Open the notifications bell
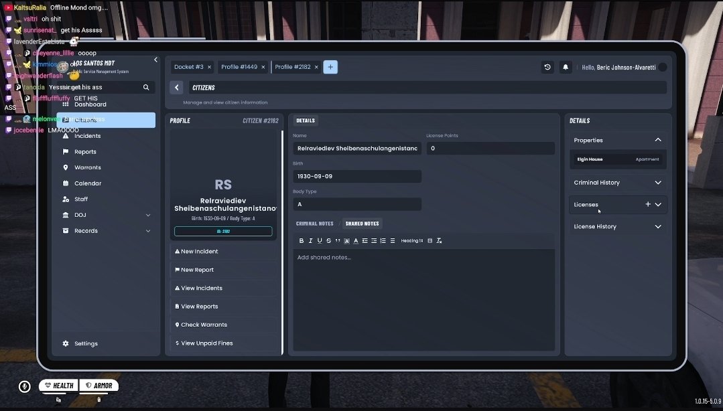This screenshot has height=411, width=723. (x=566, y=67)
